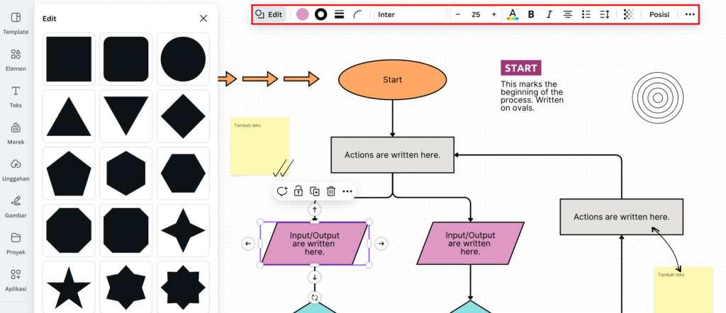The width and height of the screenshot is (726, 313).
Task: Open the corner rounding option
Action: 358,14
